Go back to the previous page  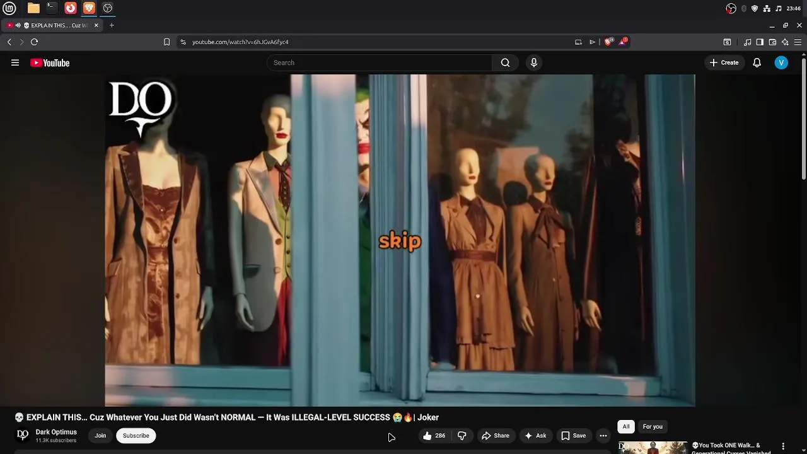tap(9, 42)
